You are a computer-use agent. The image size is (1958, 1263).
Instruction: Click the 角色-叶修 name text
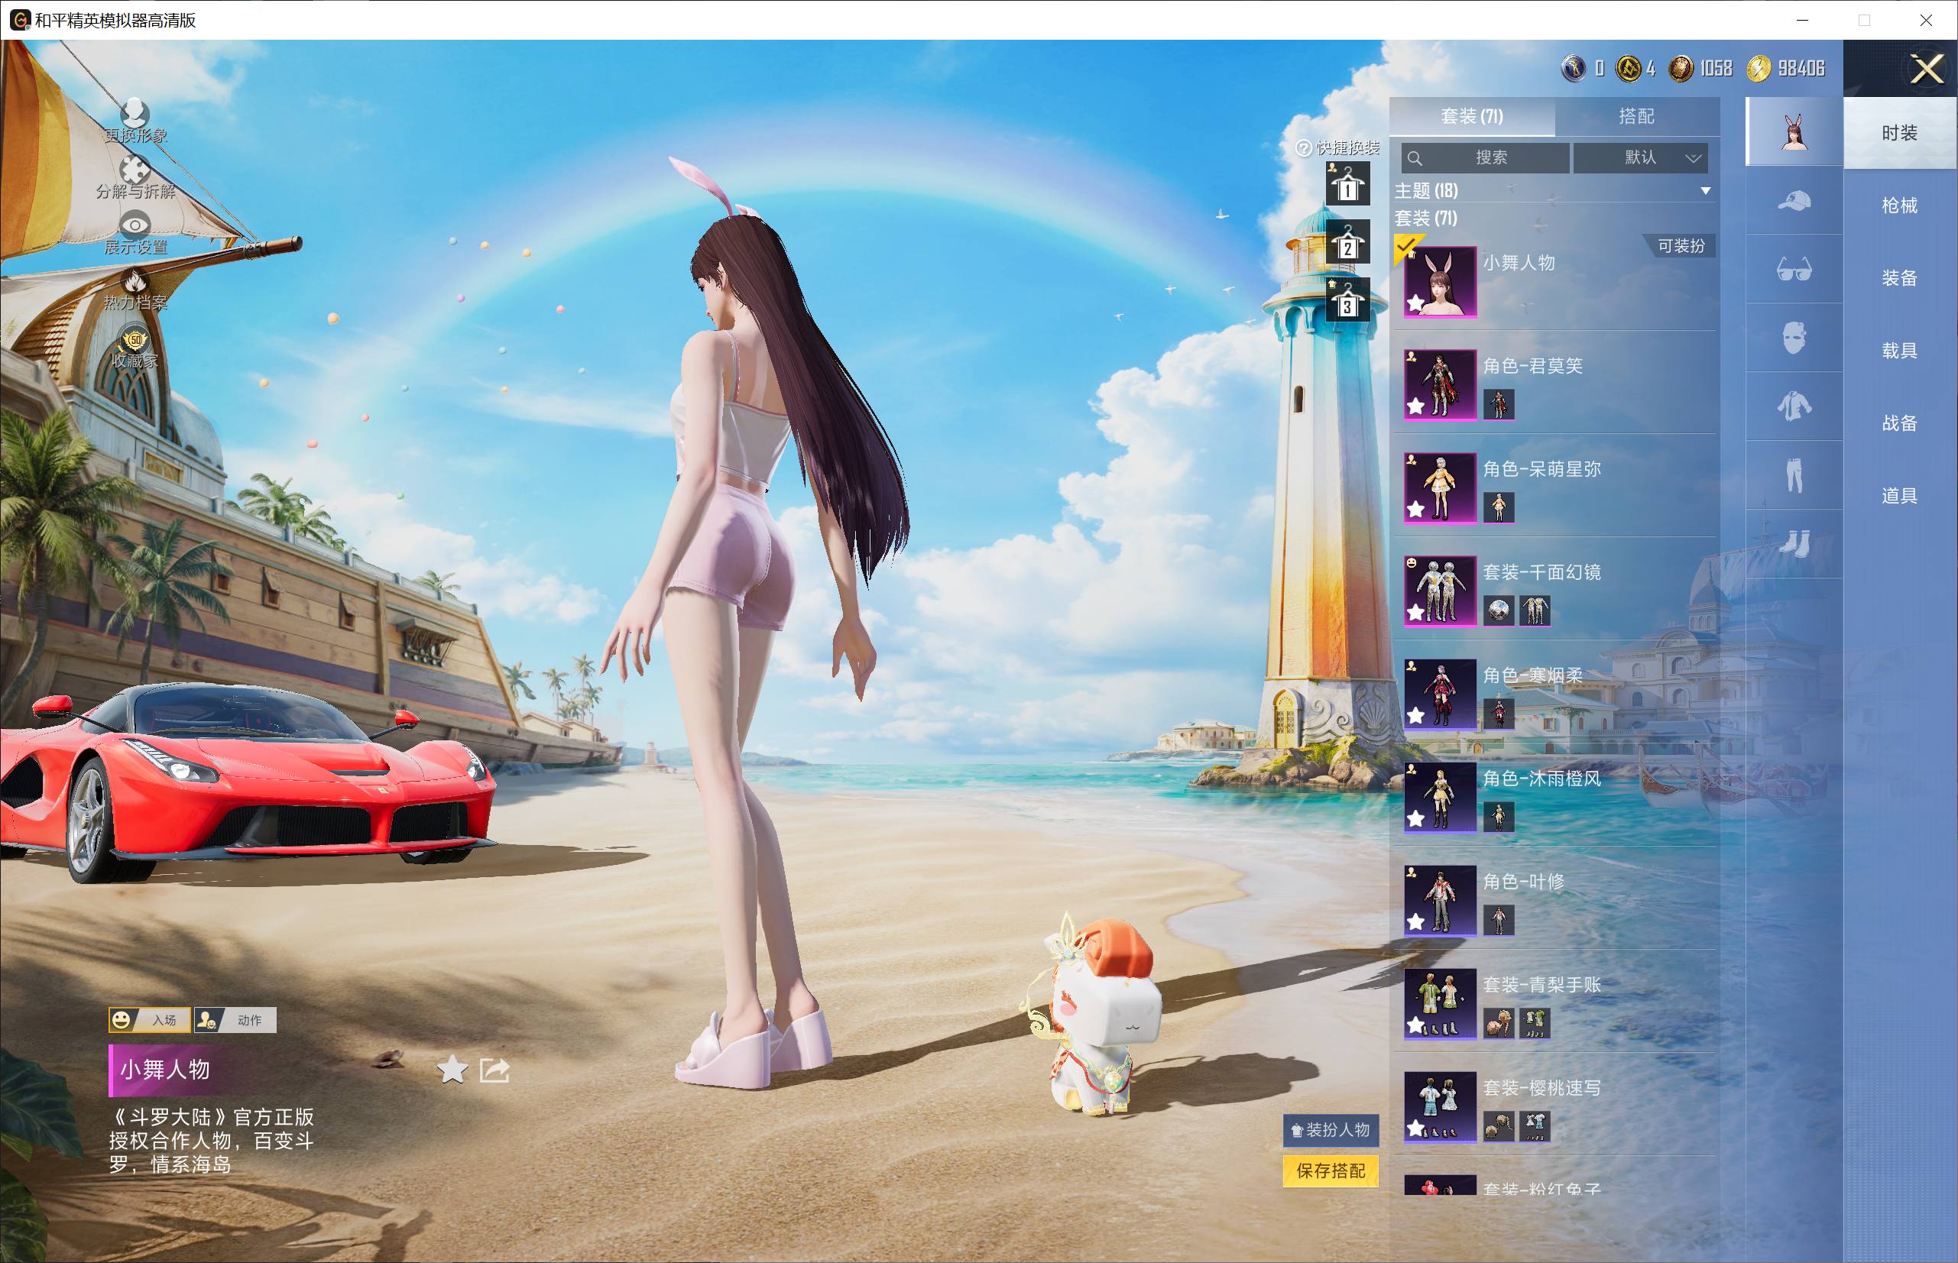1524,882
